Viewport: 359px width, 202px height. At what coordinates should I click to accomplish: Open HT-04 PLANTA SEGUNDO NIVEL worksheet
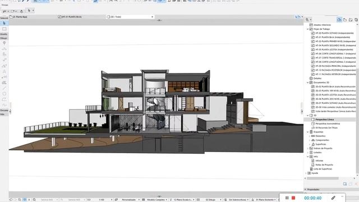point(333,45)
